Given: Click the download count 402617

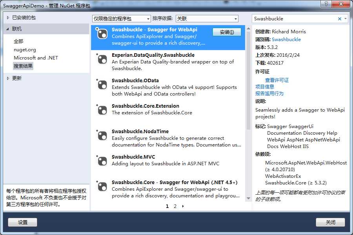Looking at the screenshot, I should (275, 63).
